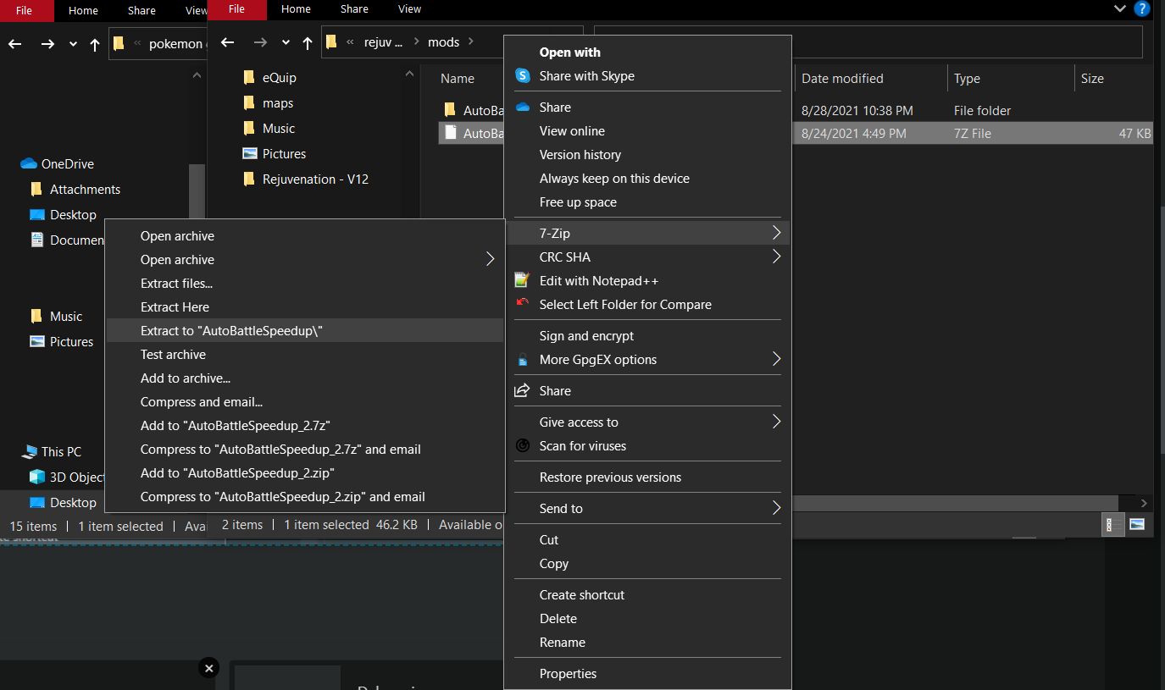Screen dimensions: 1165x690
Task: Expand the CRC SHA submenu arrow
Action: 776,257
